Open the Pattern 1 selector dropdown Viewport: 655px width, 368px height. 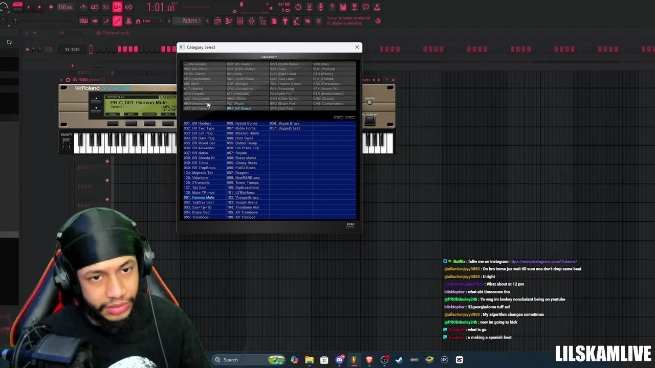pyautogui.click(x=191, y=21)
